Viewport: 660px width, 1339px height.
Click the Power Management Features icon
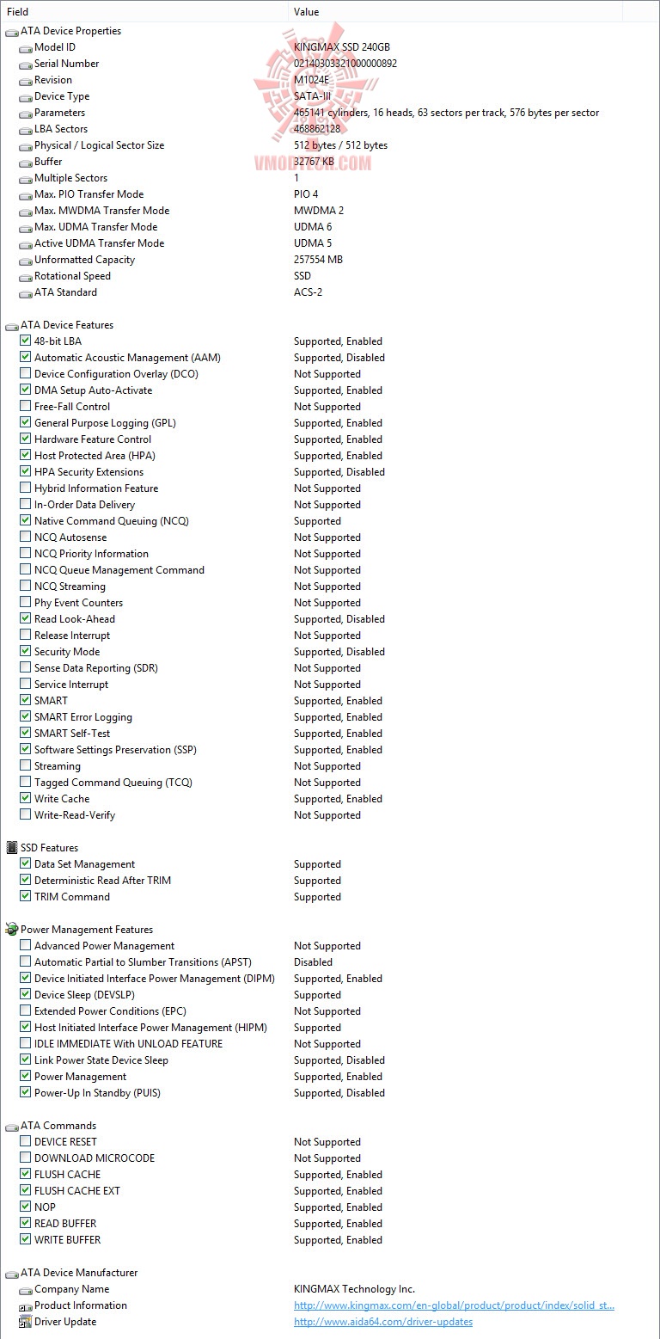(x=11, y=930)
